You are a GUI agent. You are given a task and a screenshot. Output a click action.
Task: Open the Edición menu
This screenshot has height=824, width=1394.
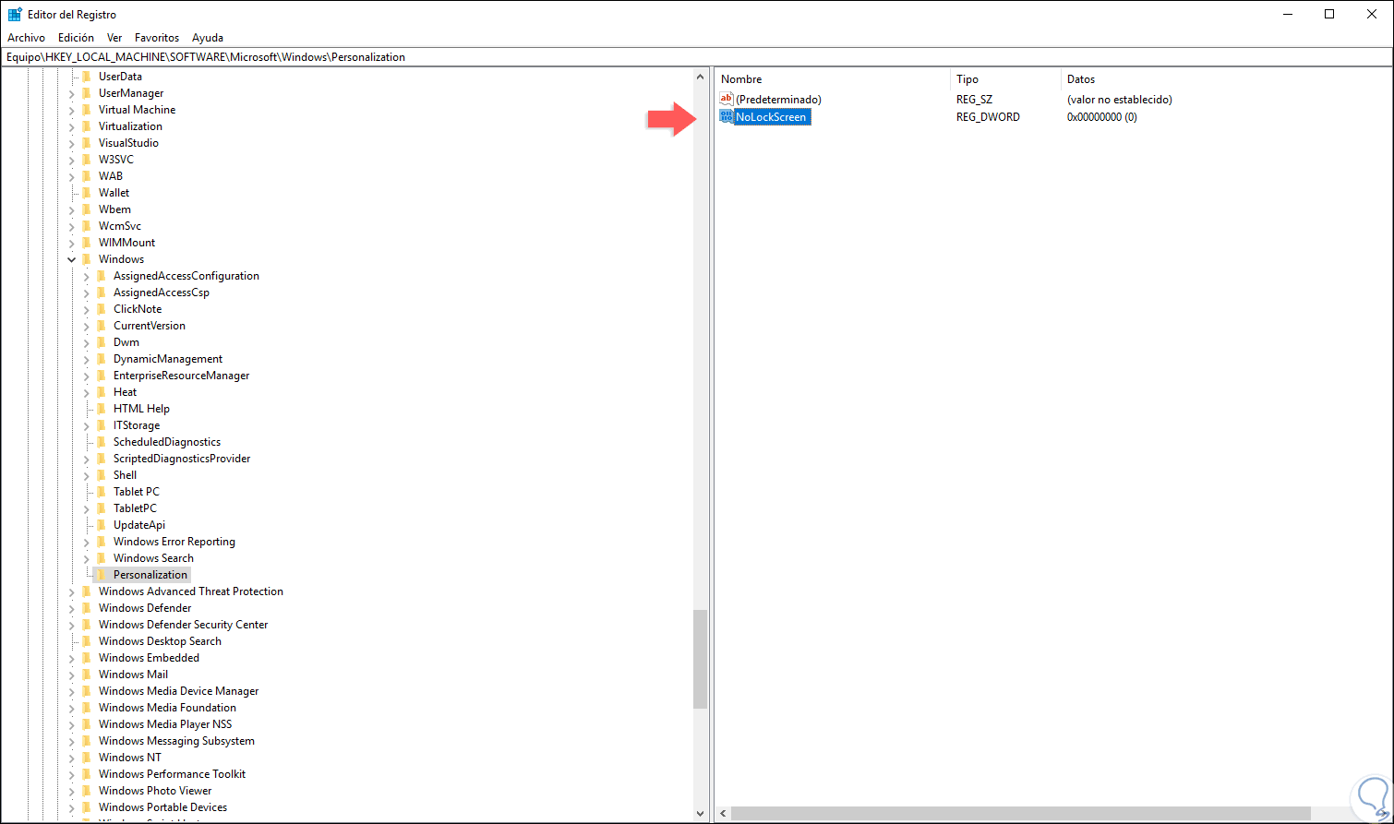76,38
